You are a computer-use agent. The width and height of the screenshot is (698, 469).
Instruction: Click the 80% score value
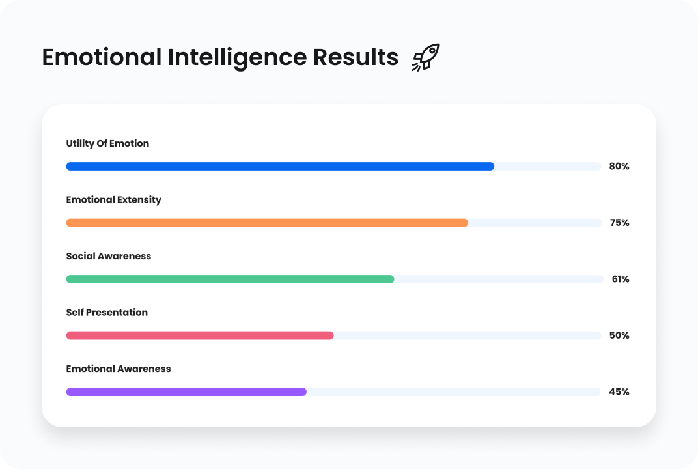(x=619, y=166)
